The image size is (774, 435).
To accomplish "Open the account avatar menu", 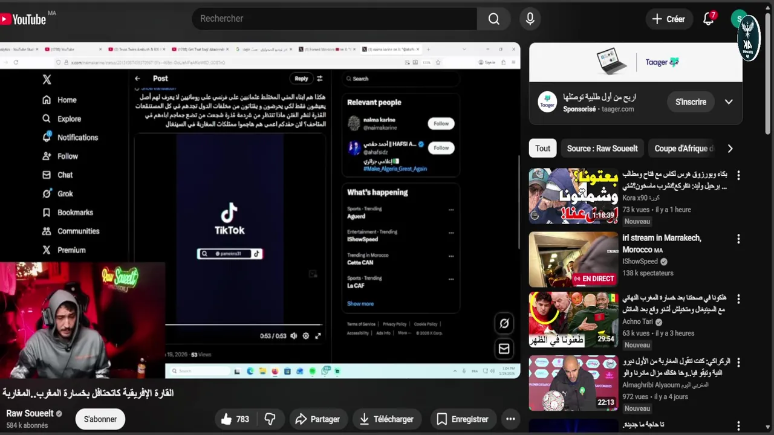I will pos(739,19).
